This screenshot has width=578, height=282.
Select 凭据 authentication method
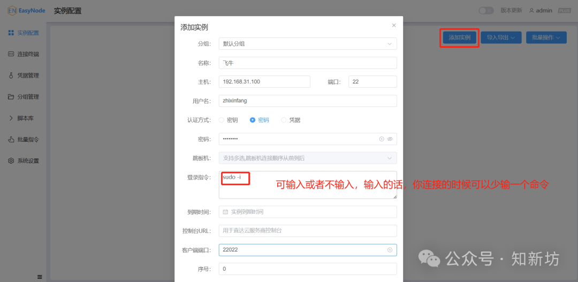tap(291, 120)
